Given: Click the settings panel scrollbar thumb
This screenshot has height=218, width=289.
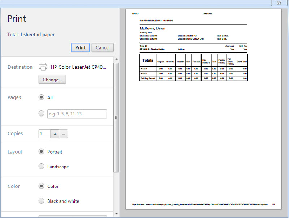Looking at the screenshot, I should pos(116,117).
